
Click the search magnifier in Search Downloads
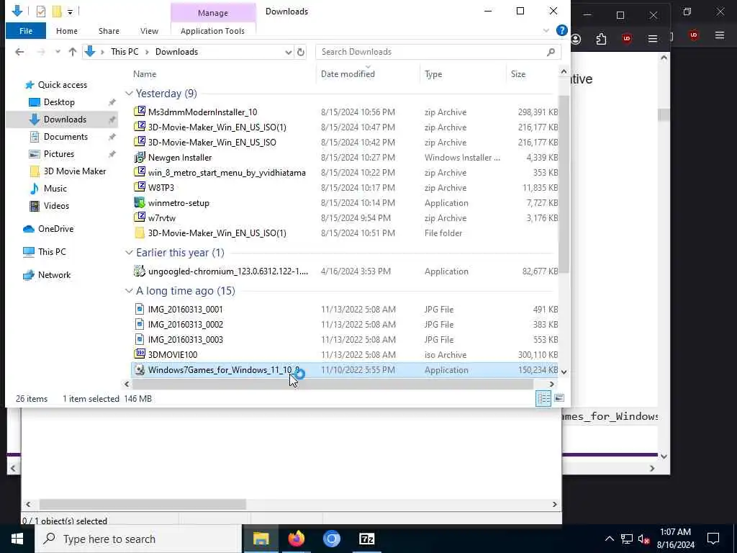[x=551, y=52]
